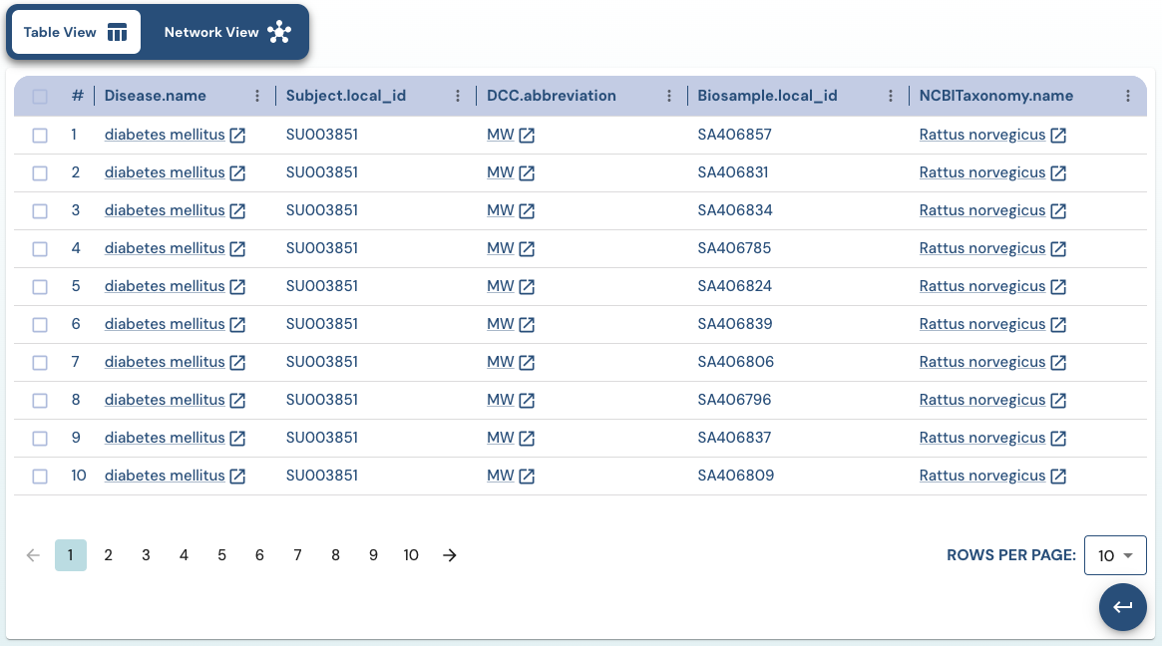
Task: Check the checkbox for row 4
Action: click(x=40, y=249)
